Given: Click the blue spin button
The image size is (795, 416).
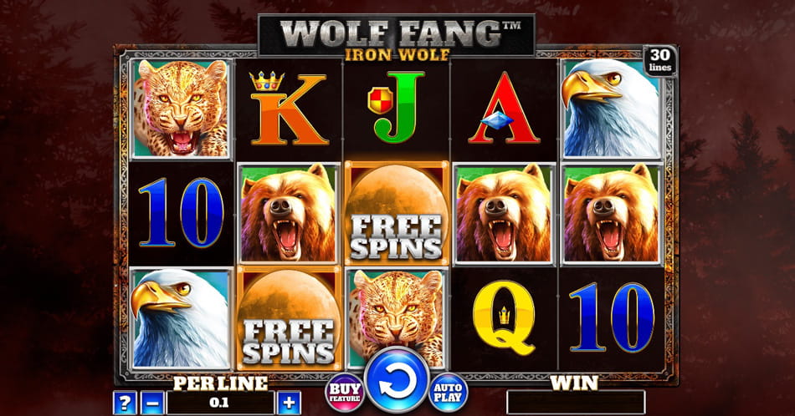Looking at the screenshot, I should [397, 381].
